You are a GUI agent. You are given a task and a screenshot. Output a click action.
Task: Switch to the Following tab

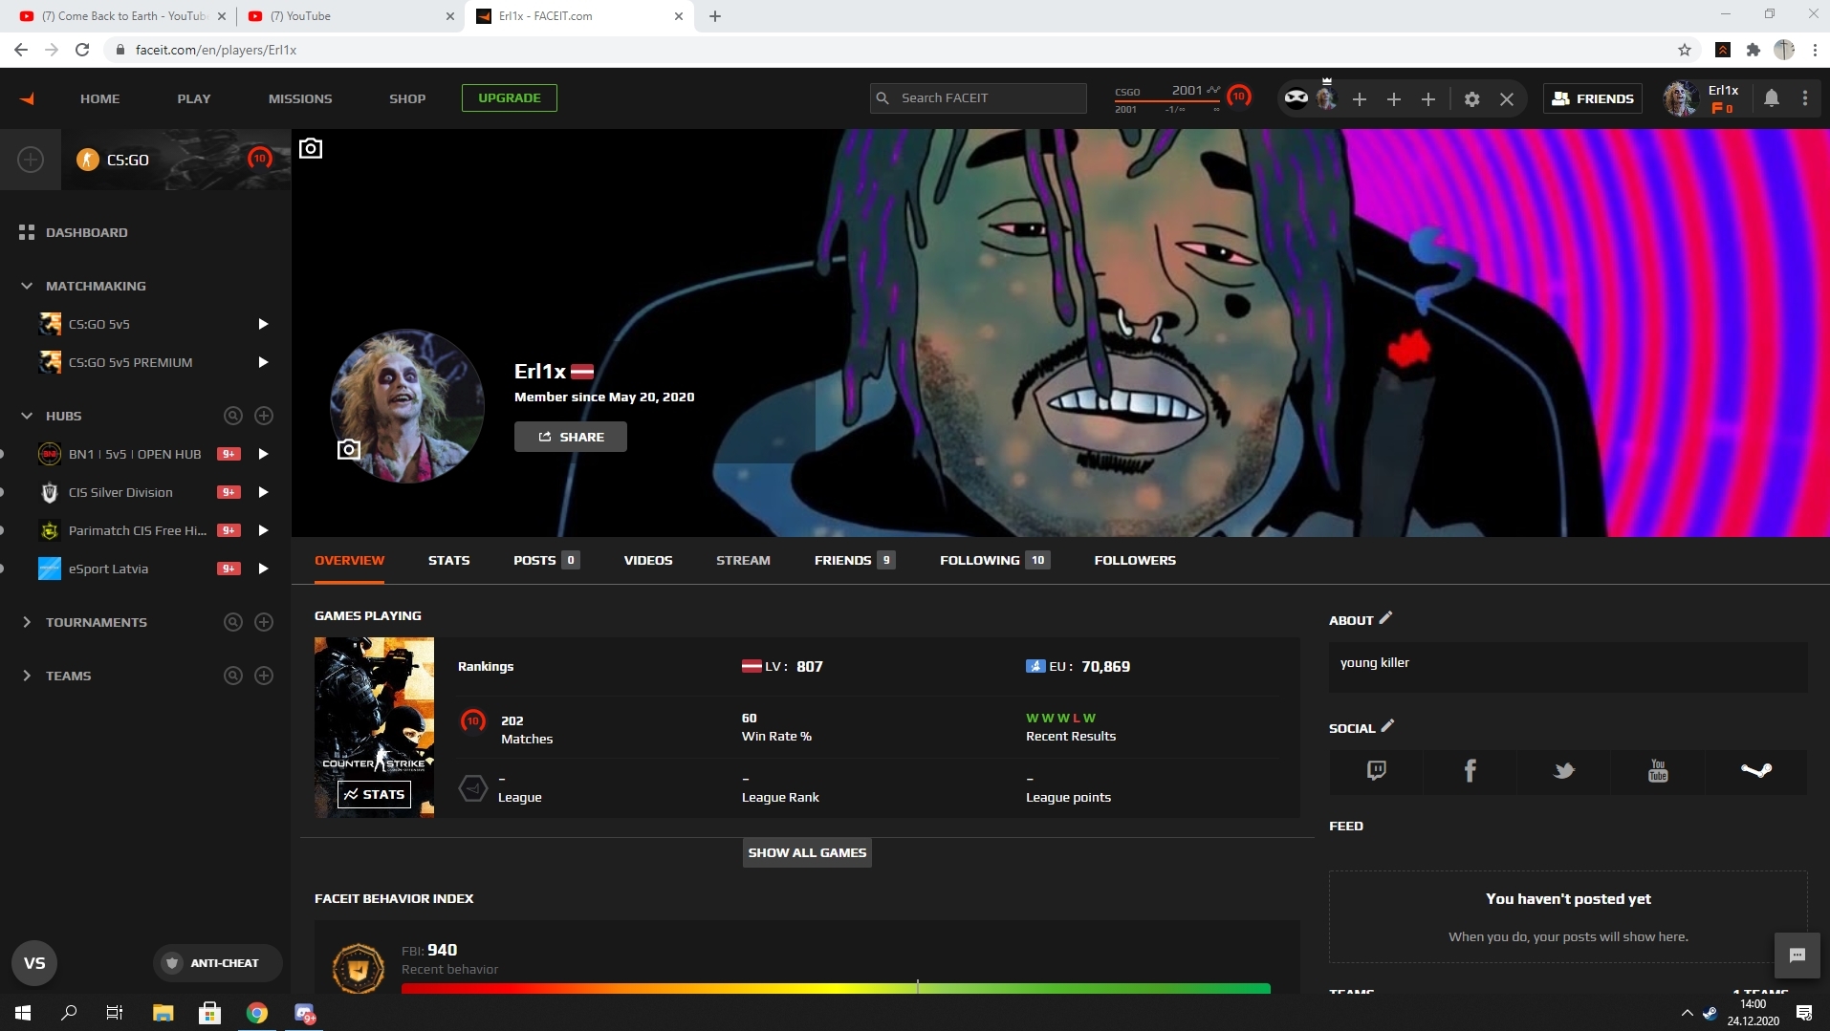pos(994,560)
